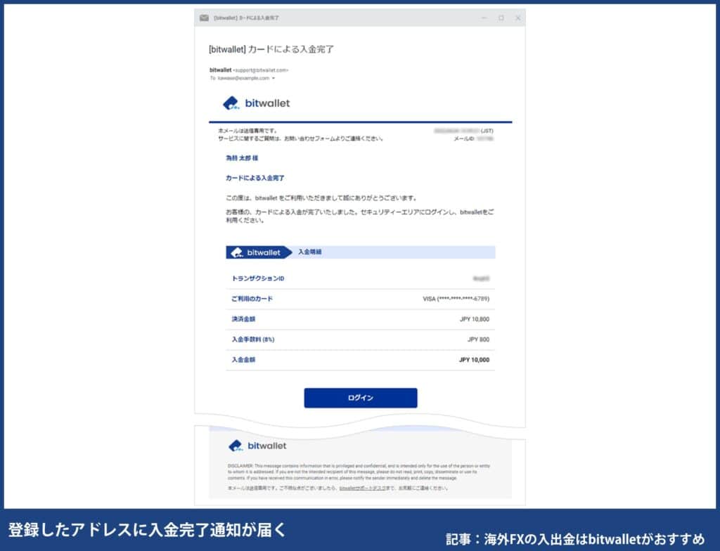Open the bitwallet support desk link in footer

[x=362, y=488]
